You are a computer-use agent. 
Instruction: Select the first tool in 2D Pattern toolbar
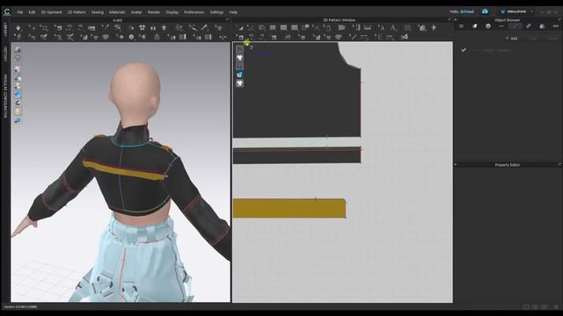pos(240,27)
